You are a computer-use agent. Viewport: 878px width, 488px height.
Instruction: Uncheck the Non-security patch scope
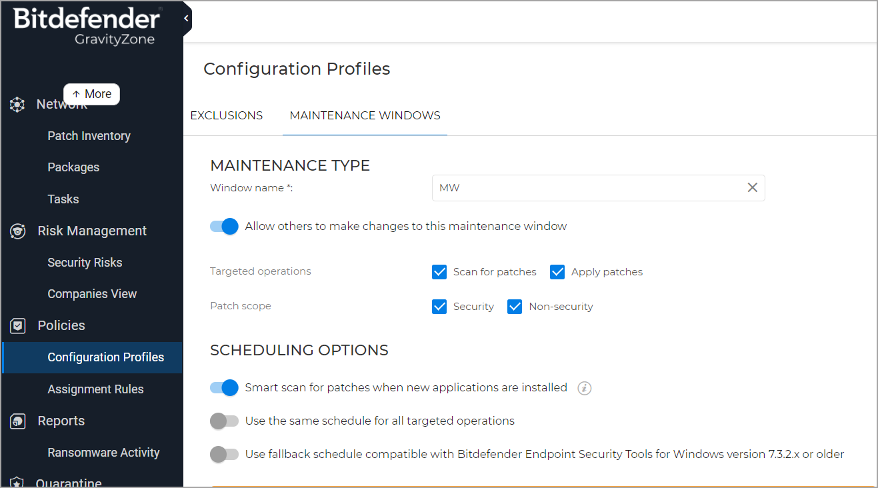pyautogui.click(x=515, y=306)
